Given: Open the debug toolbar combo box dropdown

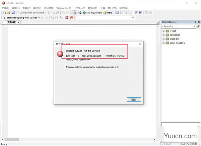Looking at the screenshot, I should click(133, 18).
